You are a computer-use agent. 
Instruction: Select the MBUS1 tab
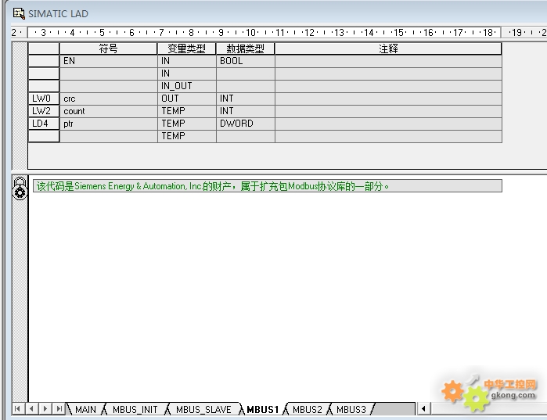tap(263, 409)
